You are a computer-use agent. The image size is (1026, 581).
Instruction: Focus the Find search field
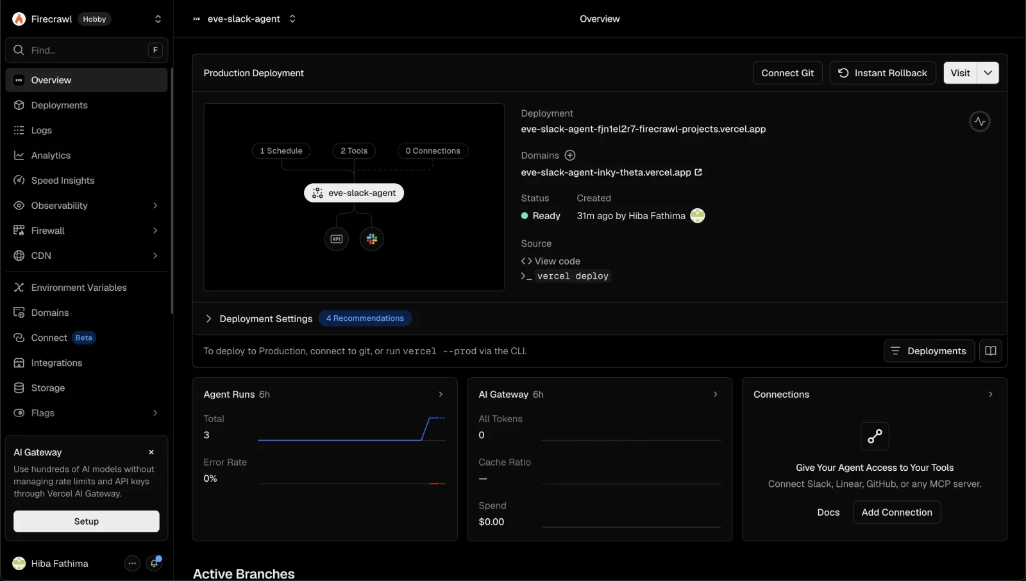tap(87, 50)
